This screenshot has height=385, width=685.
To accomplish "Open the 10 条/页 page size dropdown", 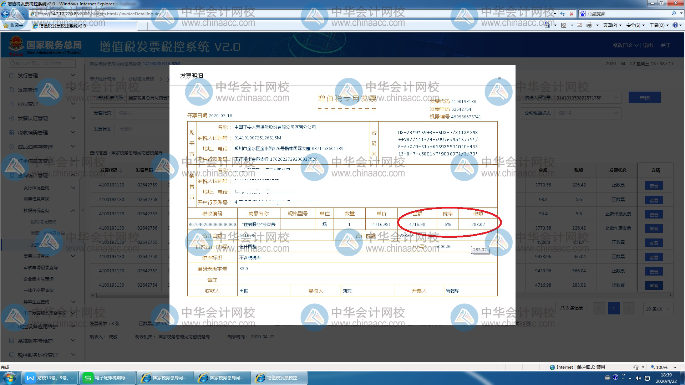I will (658, 308).
